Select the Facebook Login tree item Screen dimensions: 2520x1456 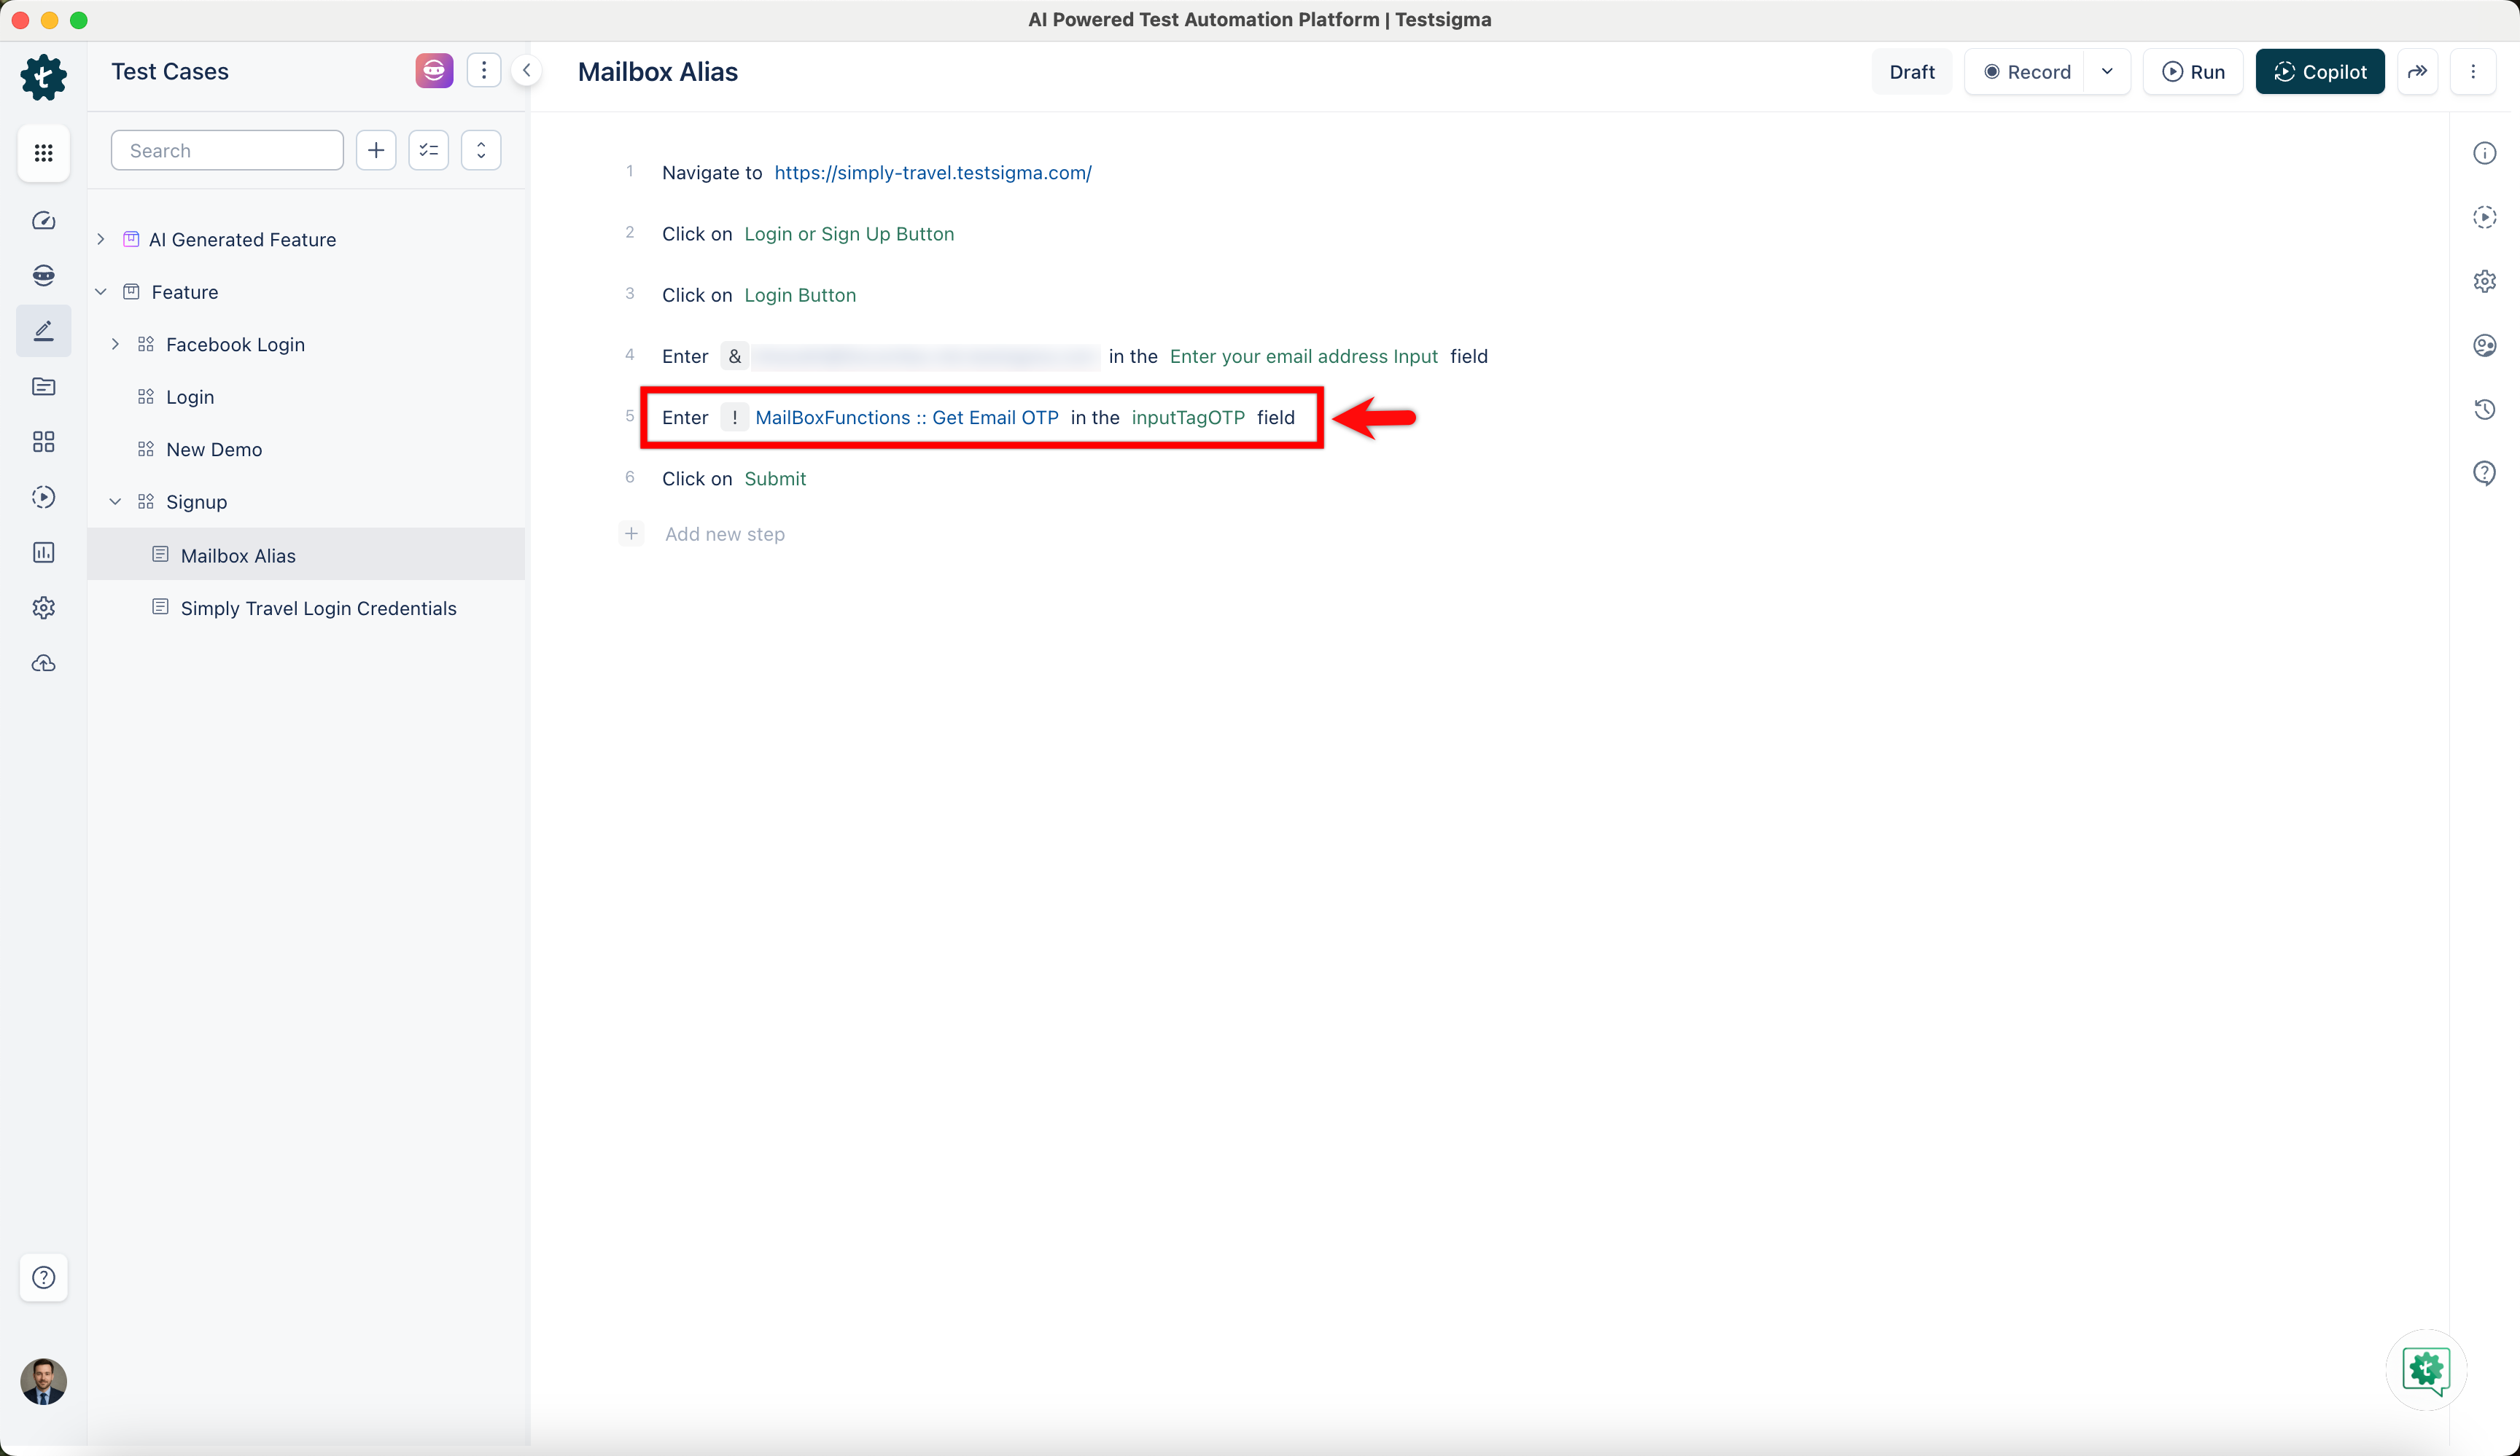pyautogui.click(x=235, y=345)
